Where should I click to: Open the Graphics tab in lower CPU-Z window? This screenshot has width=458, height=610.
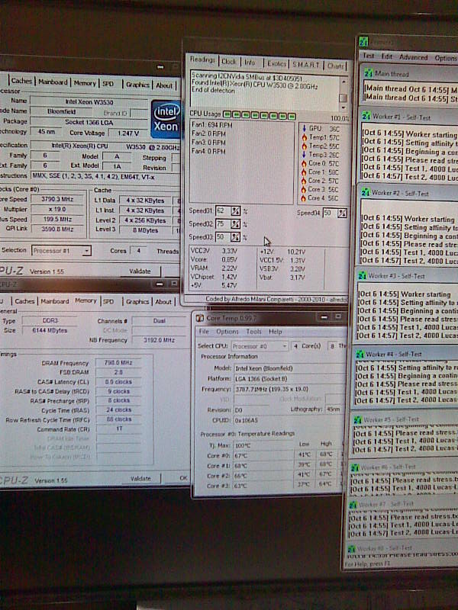click(137, 301)
